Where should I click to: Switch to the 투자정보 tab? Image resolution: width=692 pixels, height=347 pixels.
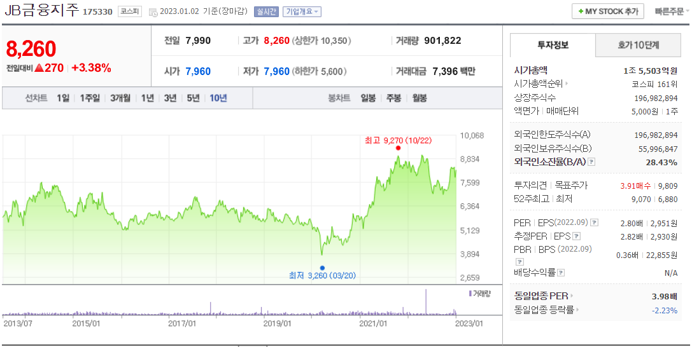(553, 44)
